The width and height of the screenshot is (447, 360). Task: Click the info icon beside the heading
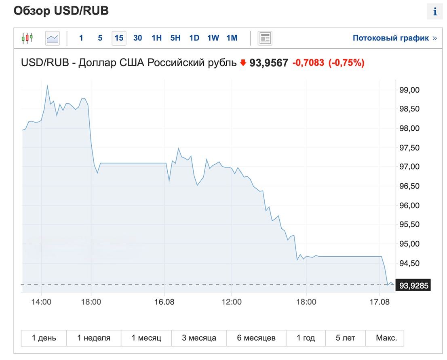pyautogui.click(x=435, y=12)
